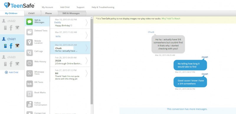Open the Follow Conversation icon
236x114 pixels.
[x=29, y=104]
